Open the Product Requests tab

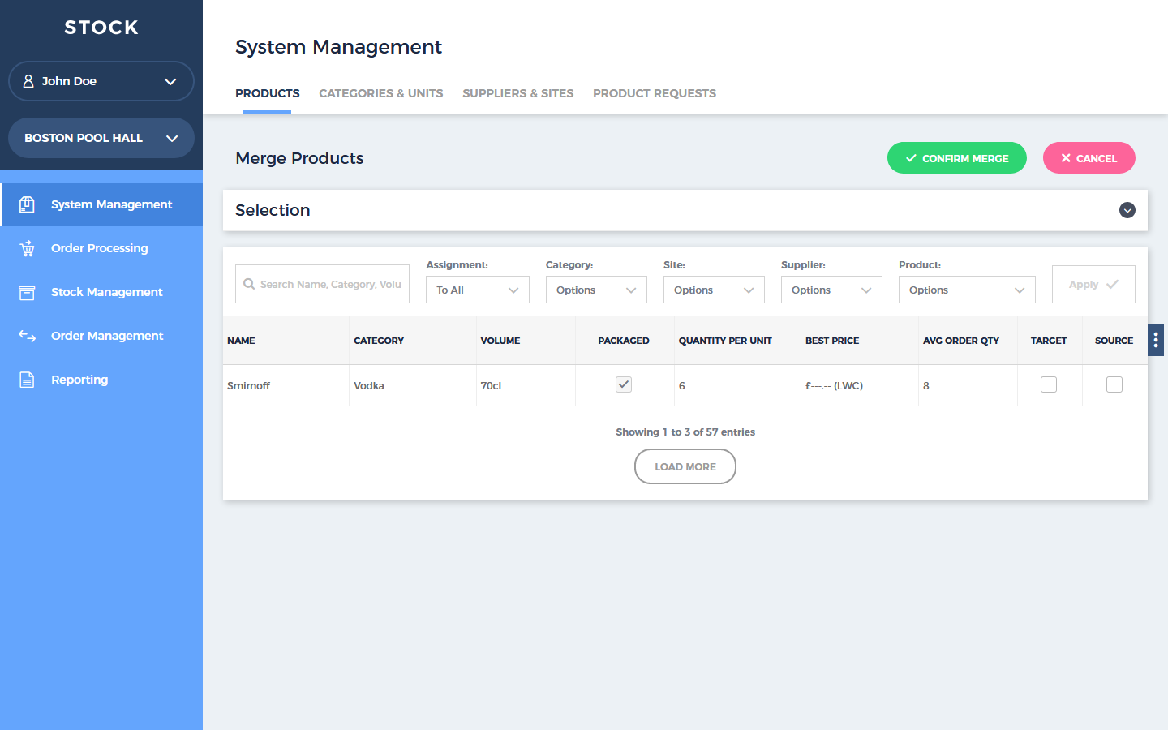click(654, 93)
